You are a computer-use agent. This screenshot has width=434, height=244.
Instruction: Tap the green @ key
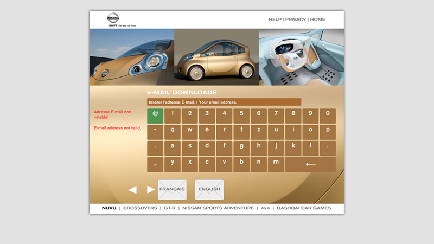click(155, 116)
